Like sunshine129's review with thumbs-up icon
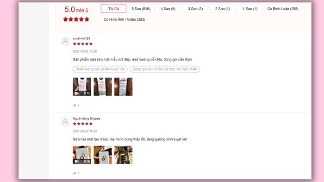The image size is (324, 182). 75,105
